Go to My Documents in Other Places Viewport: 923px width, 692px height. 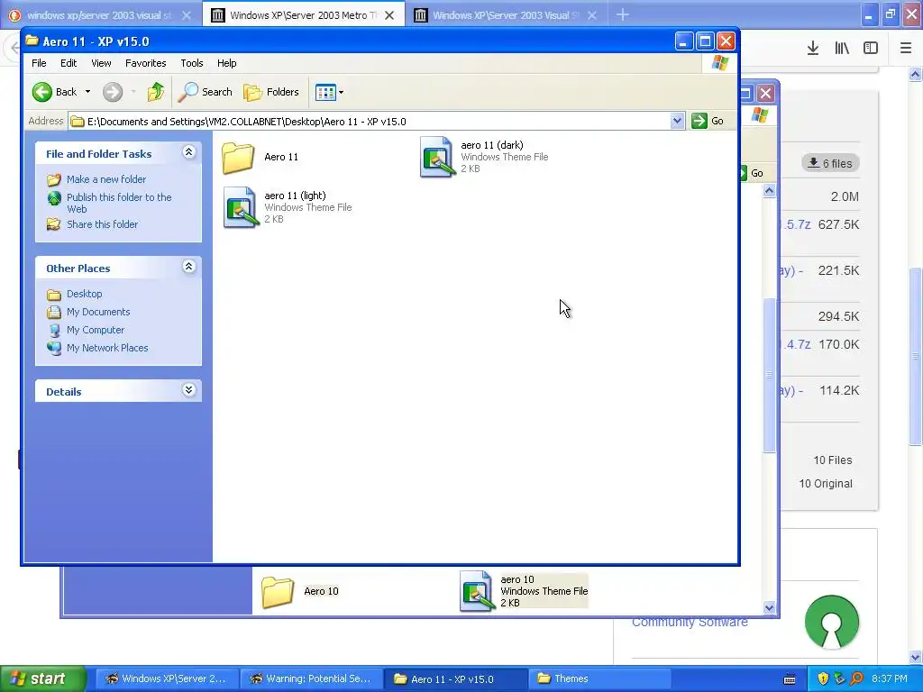[x=98, y=312]
